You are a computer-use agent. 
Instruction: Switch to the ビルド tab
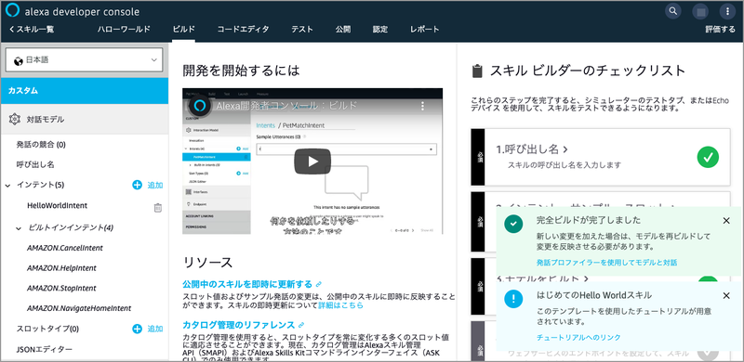point(183,30)
